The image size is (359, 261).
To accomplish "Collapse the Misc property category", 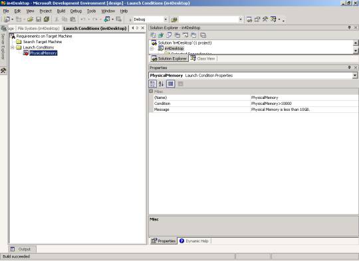I will 151,91.
